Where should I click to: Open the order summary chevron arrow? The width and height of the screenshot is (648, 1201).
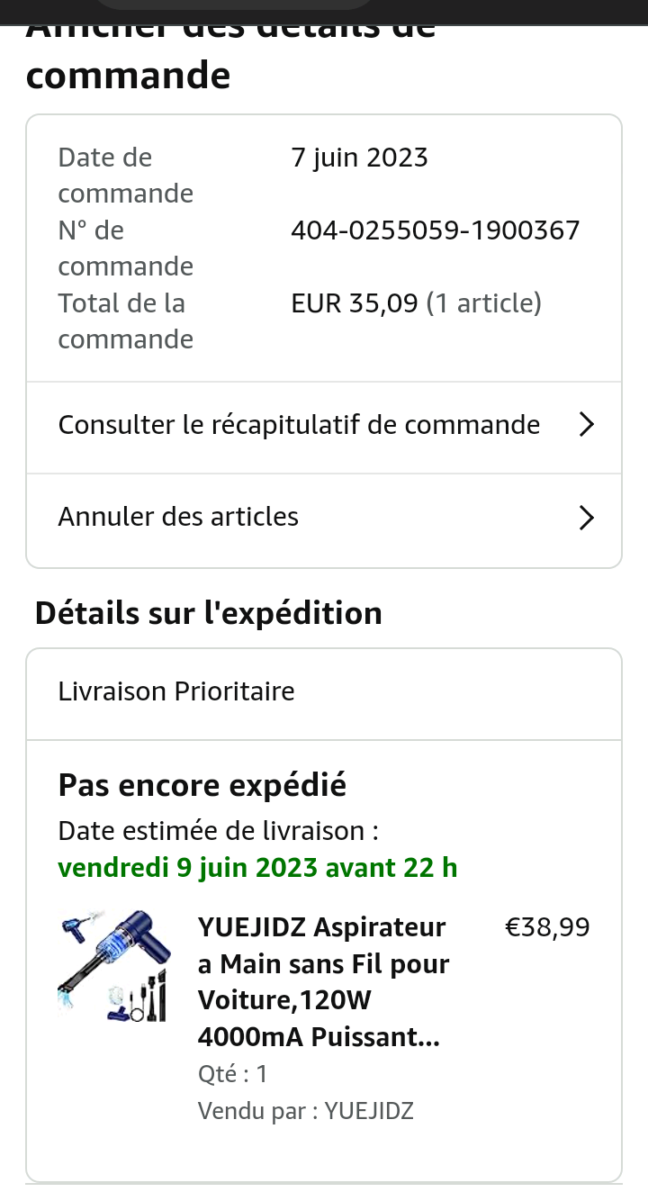(x=586, y=425)
